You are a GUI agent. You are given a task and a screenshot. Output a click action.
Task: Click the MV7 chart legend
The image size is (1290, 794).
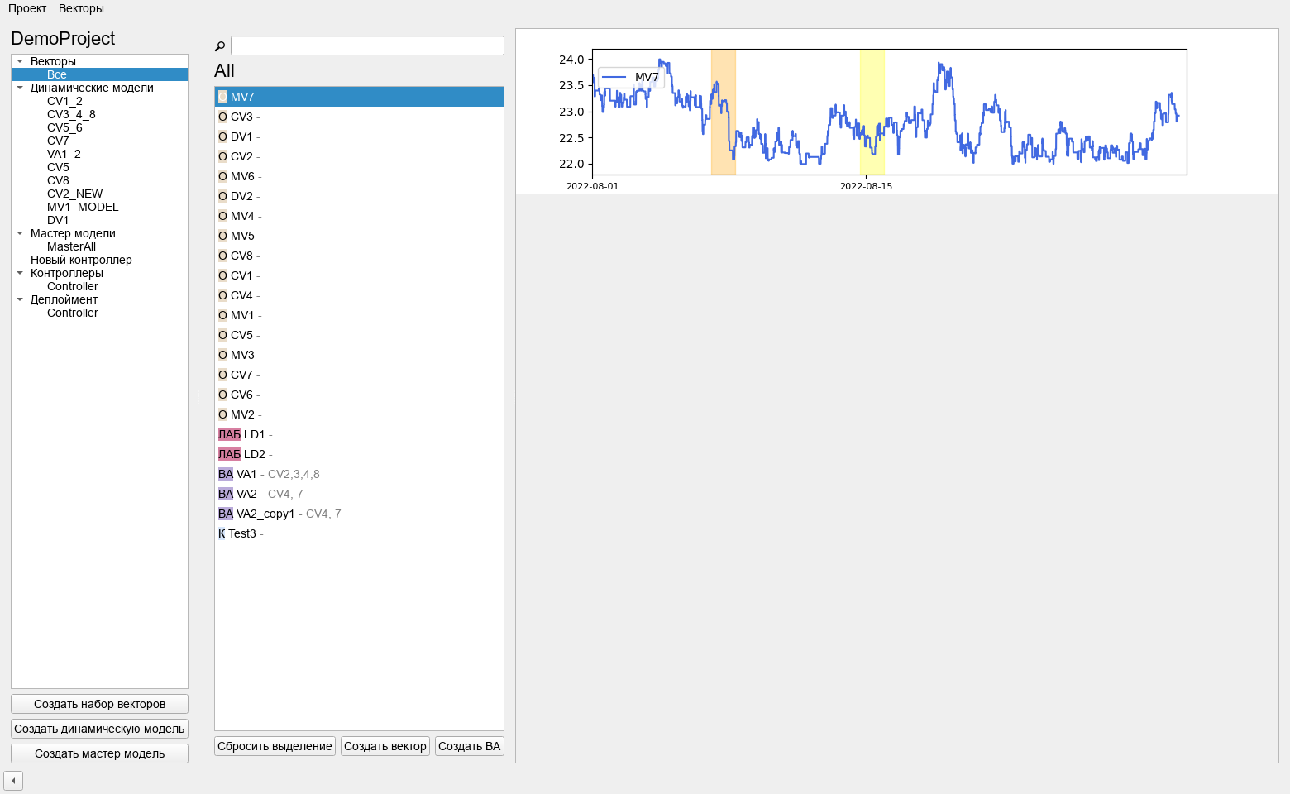(631, 77)
